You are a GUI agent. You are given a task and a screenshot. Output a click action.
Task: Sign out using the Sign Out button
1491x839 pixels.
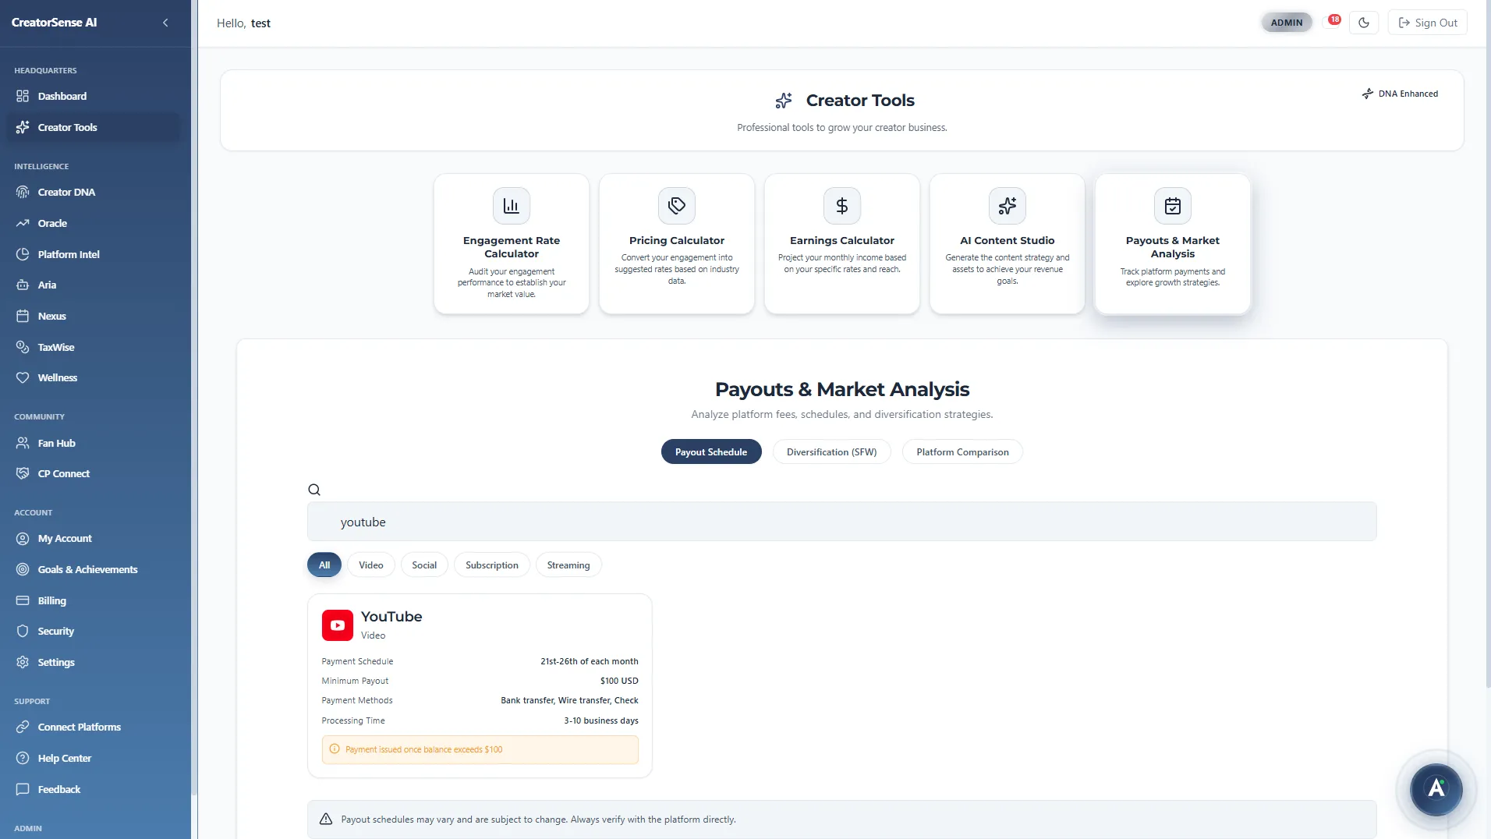[x=1428, y=22]
